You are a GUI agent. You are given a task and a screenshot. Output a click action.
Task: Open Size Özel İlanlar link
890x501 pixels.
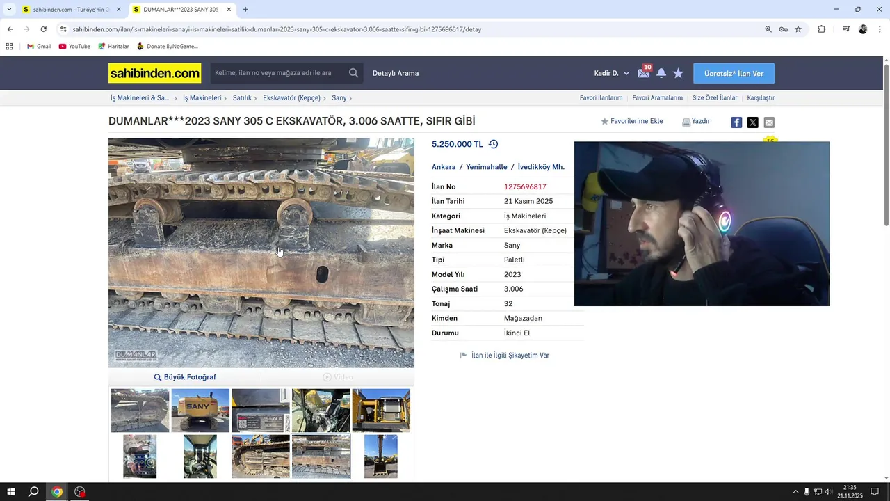click(x=715, y=98)
